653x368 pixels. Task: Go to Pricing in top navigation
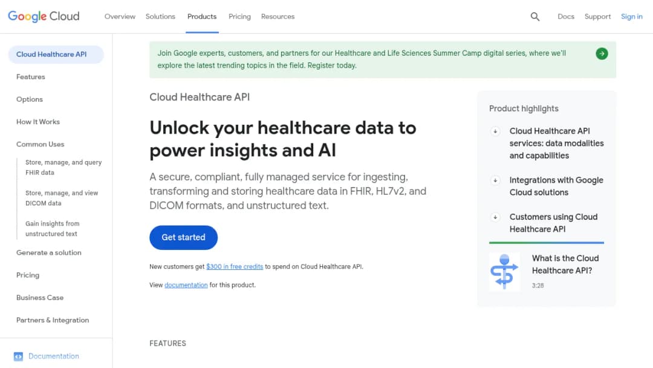[239, 17]
